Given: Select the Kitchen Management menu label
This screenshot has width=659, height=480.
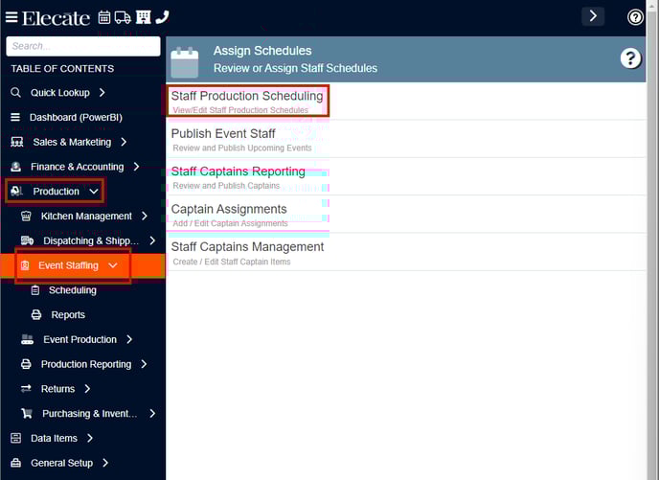Looking at the screenshot, I should (86, 216).
